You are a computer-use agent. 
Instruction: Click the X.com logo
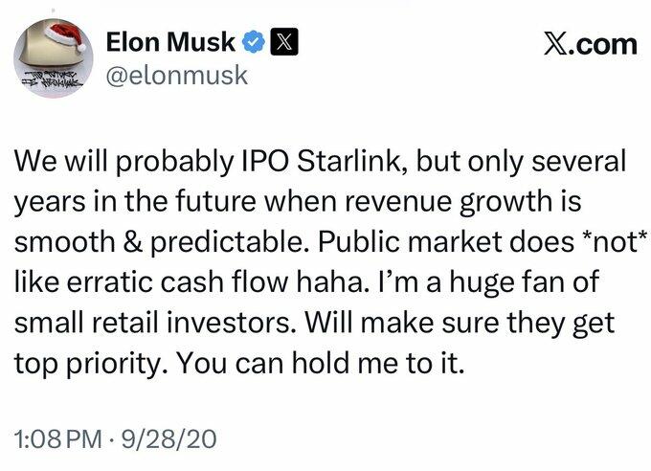coord(584,44)
